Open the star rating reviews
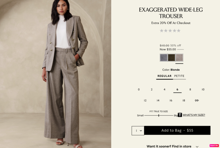Screen dimensions: 220x148 point(170,30)
